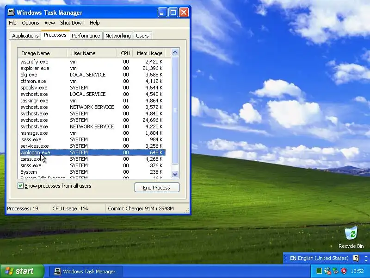This screenshot has height=278, width=370.
Task: Click the scroll up arrow in process list
Action: (x=175, y=52)
